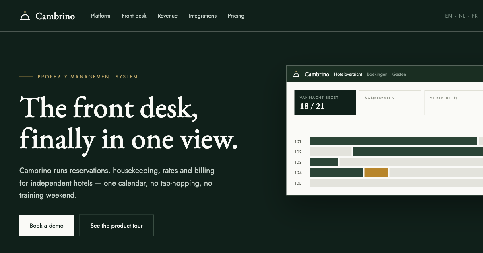Click the green booking bar for room 103
Viewport: 483px width, 253px height.
coord(324,162)
